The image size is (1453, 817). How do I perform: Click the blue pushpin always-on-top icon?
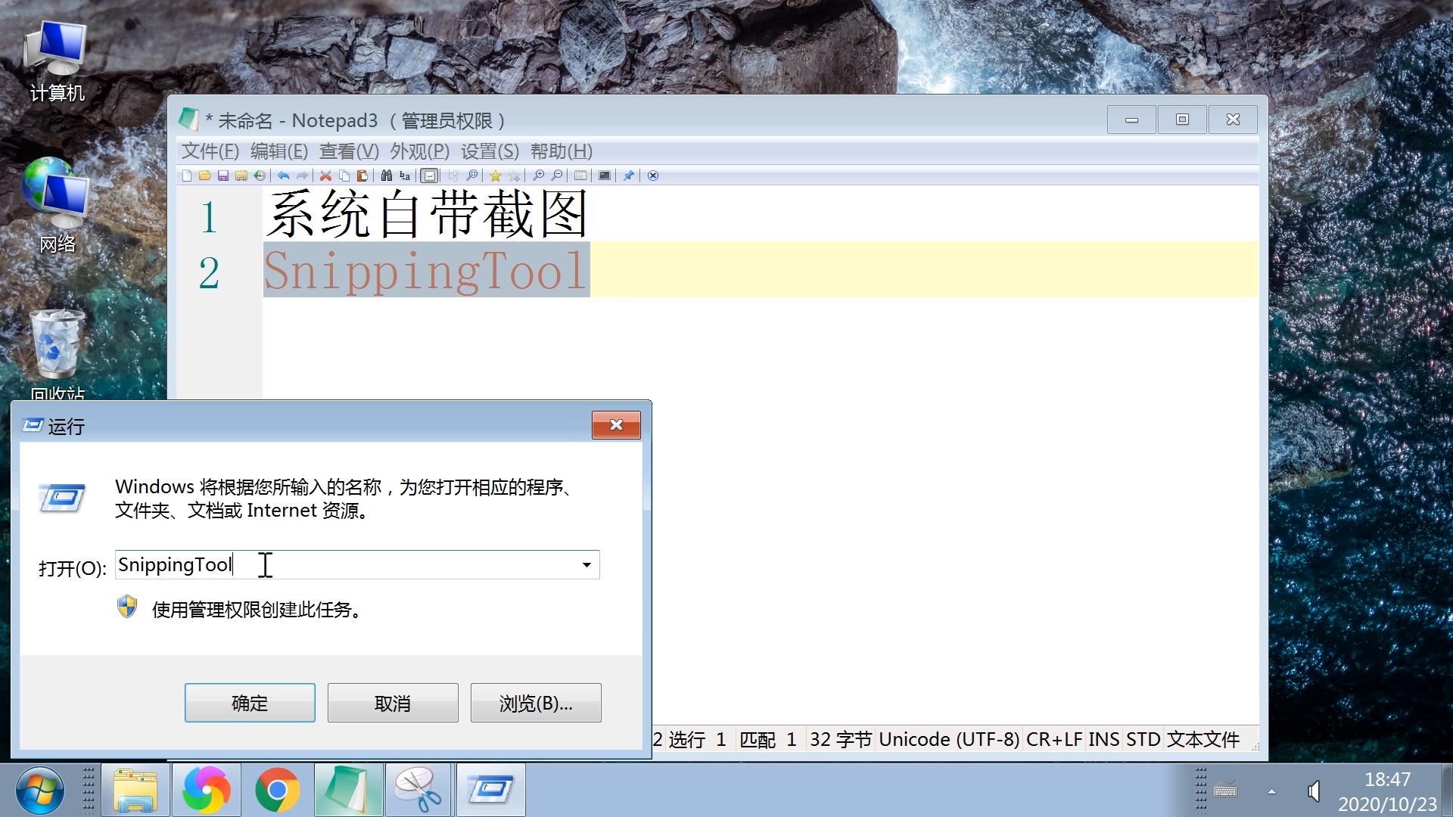point(628,176)
